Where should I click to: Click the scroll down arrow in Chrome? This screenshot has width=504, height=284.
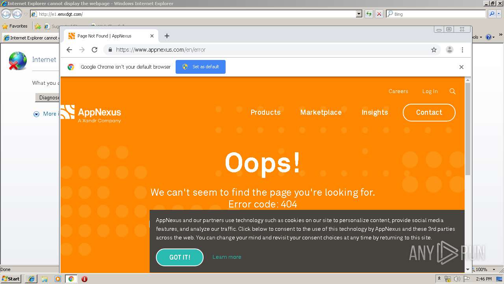point(468,269)
